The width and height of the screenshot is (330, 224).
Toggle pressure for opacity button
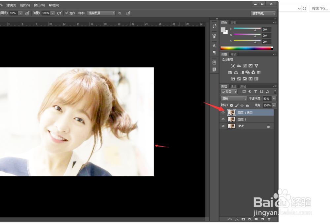pos(27,13)
